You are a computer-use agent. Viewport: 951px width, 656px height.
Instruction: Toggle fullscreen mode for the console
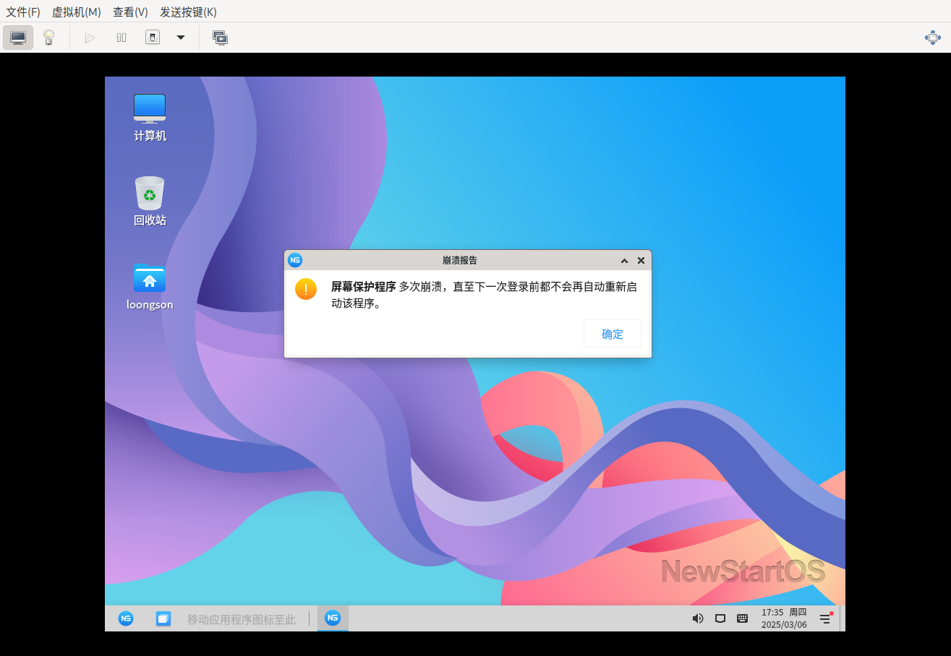click(x=933, y=38)
